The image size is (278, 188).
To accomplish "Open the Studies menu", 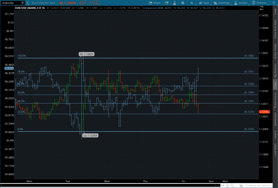I will [241, 3].
